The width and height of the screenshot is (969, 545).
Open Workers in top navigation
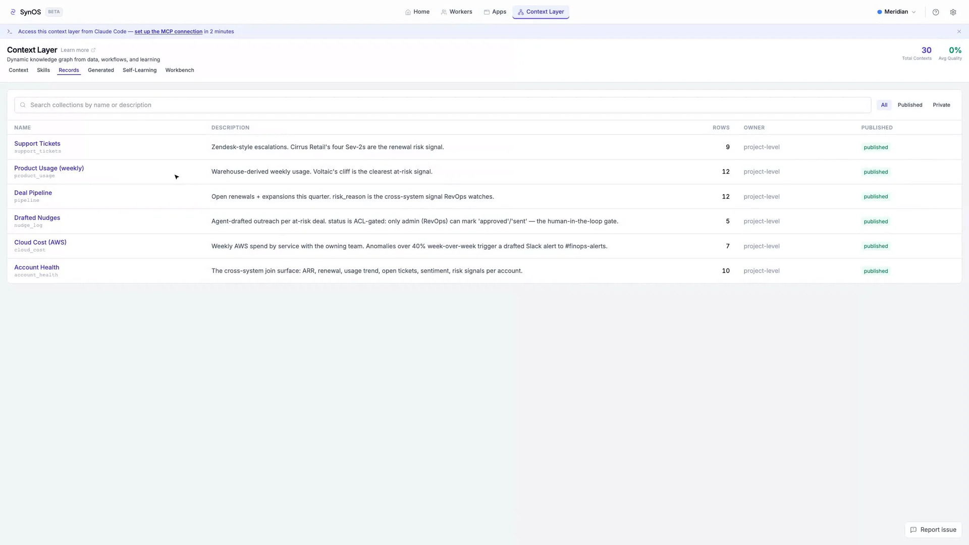pyautogui.click(x=457, y=12)
